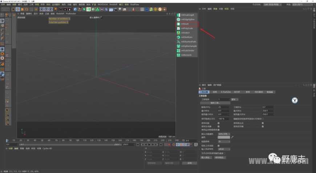Open the RealFlow menu

coord(134,4)
